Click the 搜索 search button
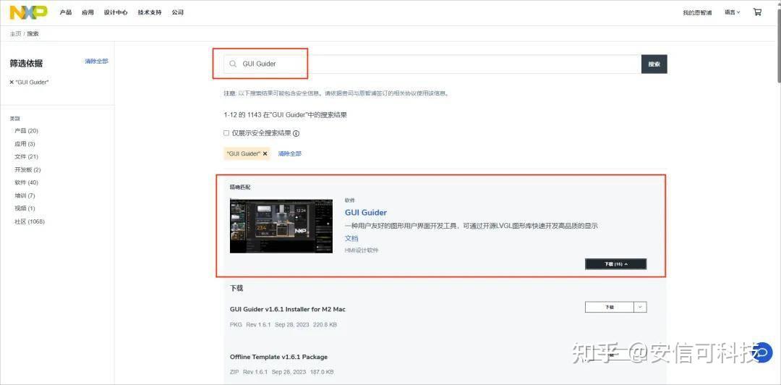The image size is (781, 385). tap(654, 64)
